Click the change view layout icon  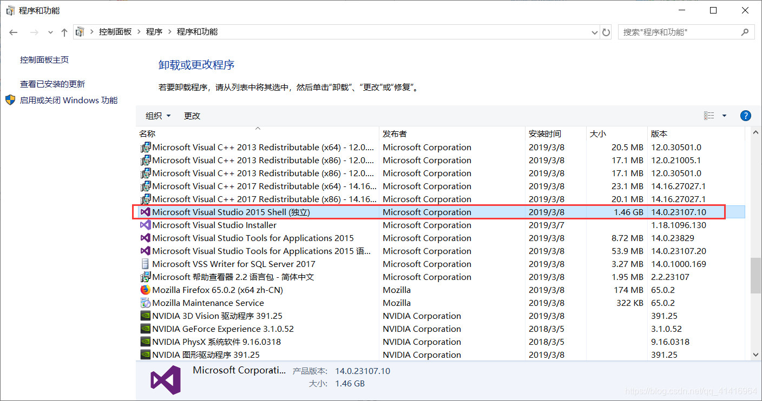tap(709, 116)
